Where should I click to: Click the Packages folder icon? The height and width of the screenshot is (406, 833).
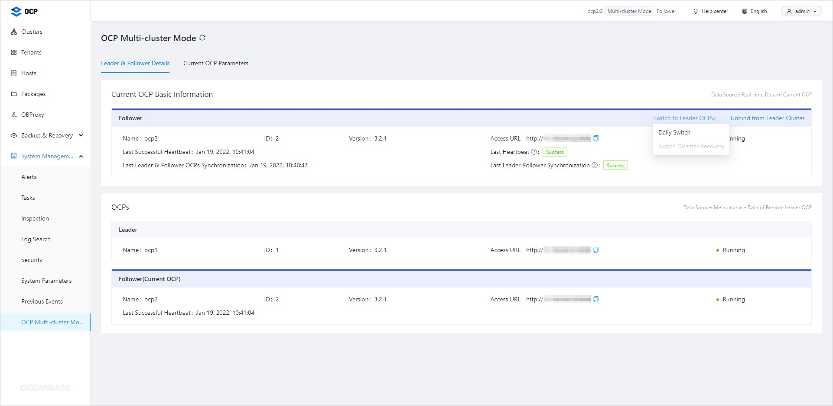tap(14, 94)
